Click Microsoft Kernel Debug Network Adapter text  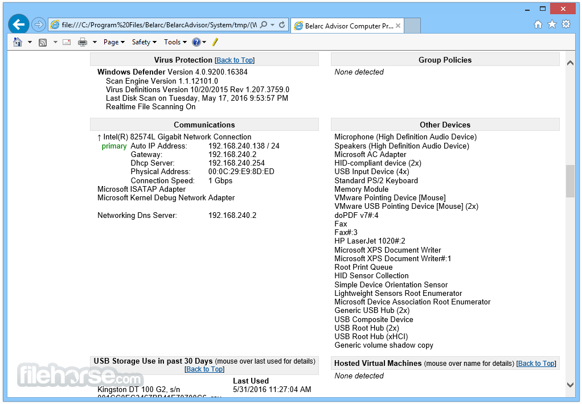(166, 198)
